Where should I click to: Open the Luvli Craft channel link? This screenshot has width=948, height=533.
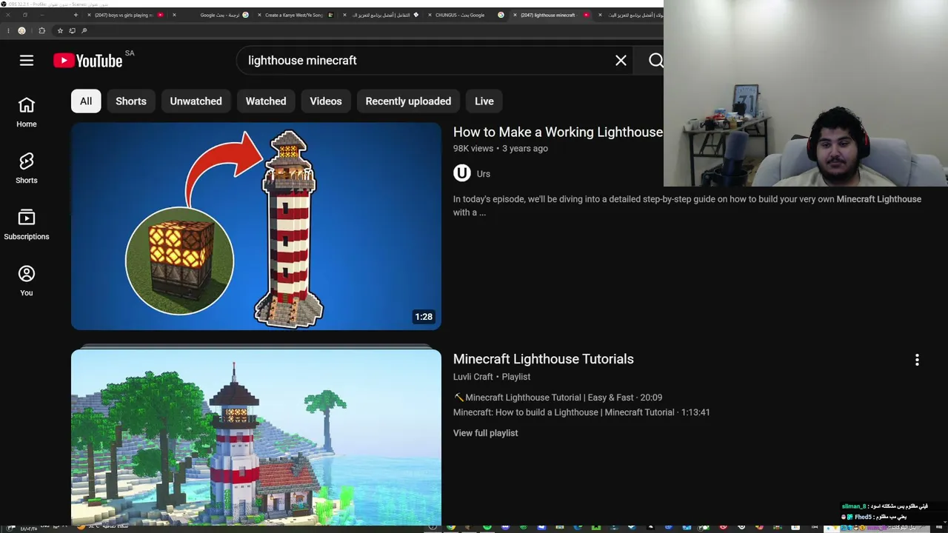click(473, 377)
